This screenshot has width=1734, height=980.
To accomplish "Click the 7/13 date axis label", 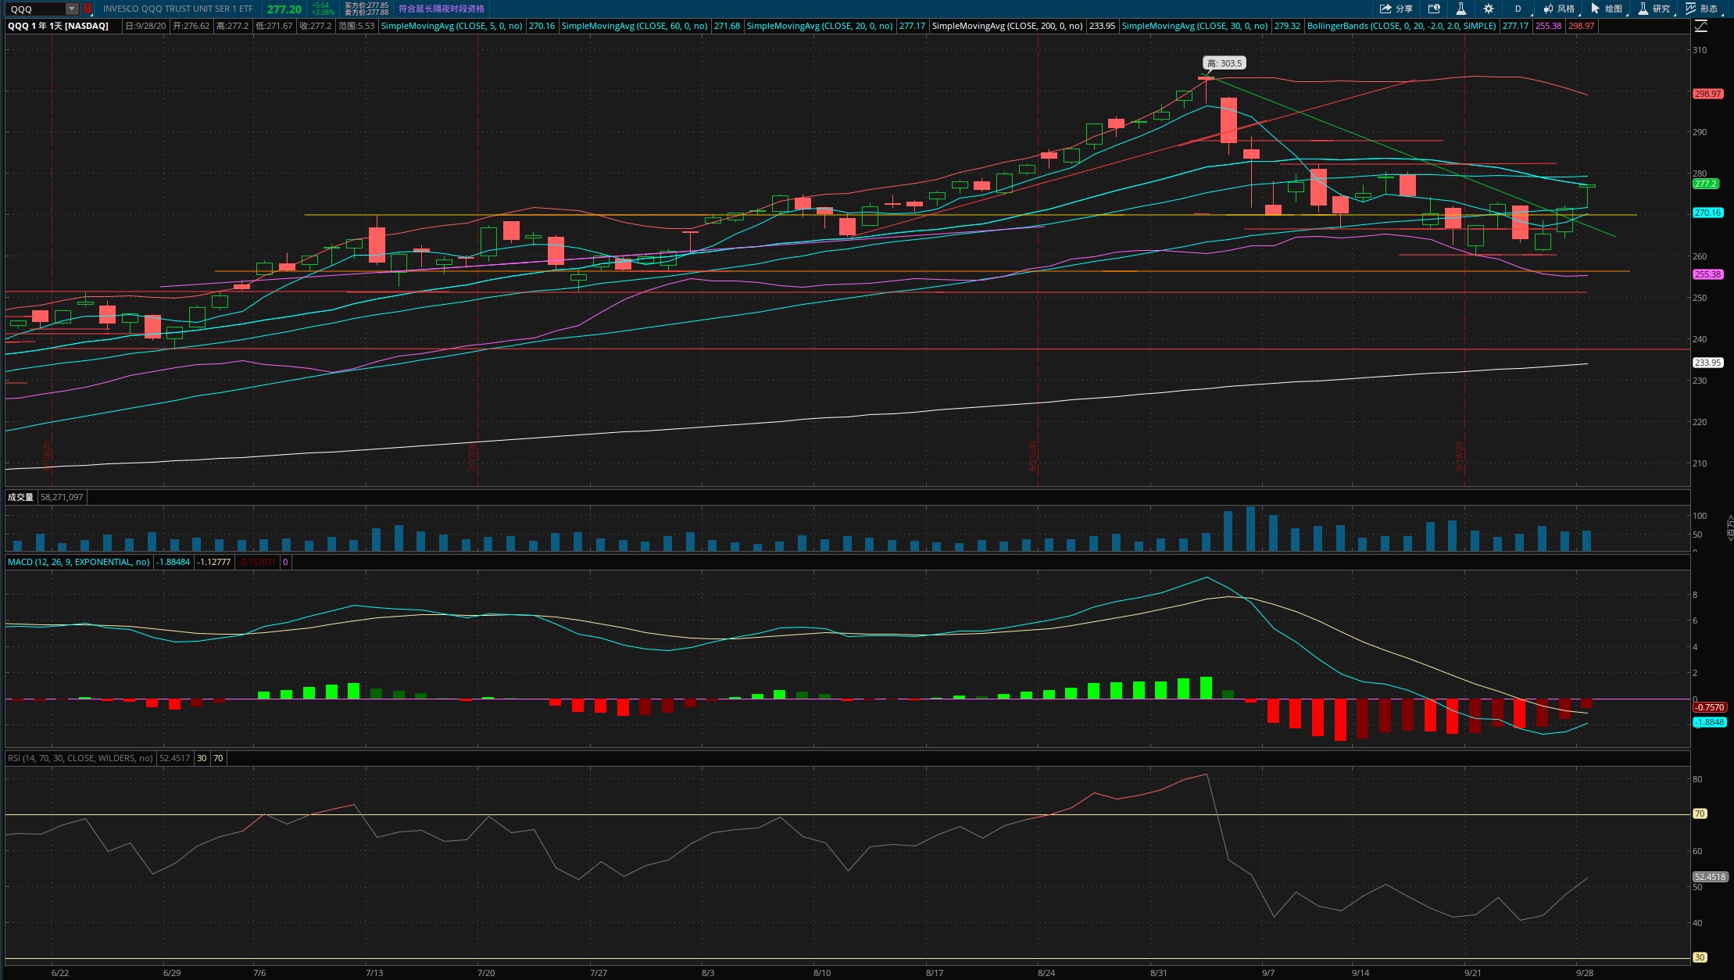I will pyautogui.click(x=374, y=973).
